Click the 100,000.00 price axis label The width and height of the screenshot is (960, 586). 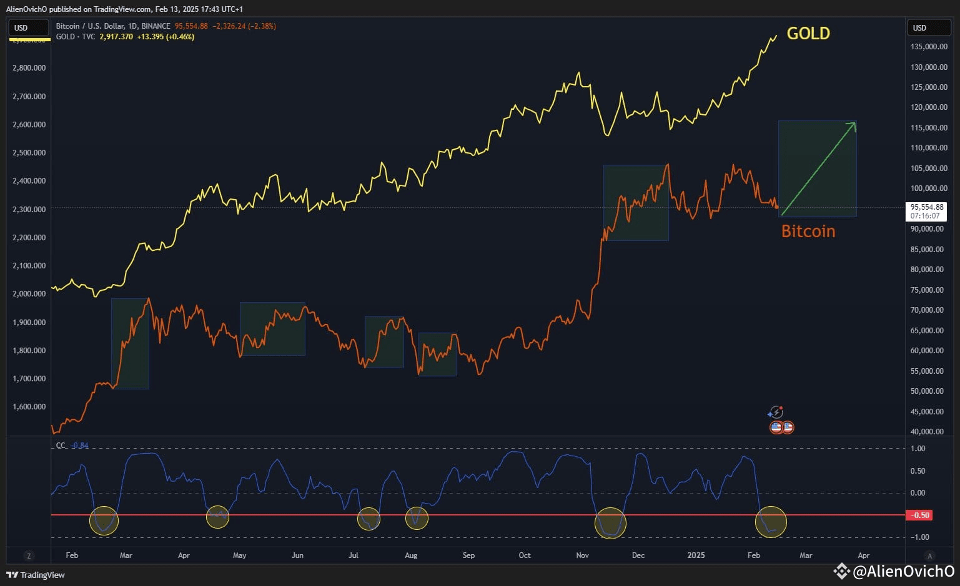(929, 188)
